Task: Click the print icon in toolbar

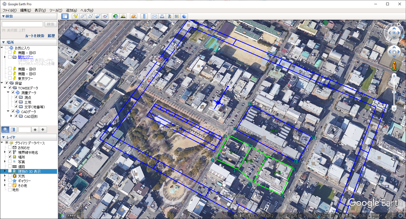Action: pyautogui.click(x=162, y=16)
